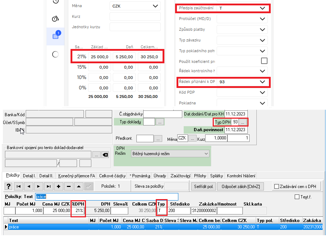
Task: Switch to the Zaúčtování tab
Action: 180,176
